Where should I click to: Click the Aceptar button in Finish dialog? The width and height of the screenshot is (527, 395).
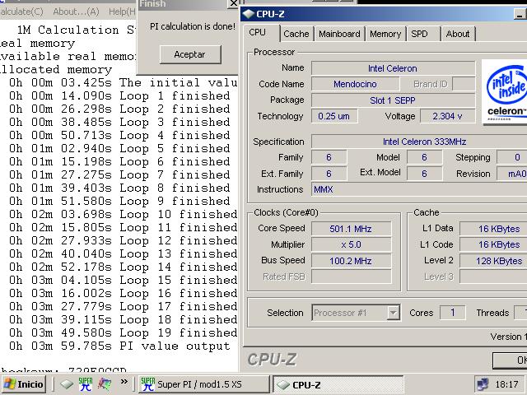tap(190, 54)
